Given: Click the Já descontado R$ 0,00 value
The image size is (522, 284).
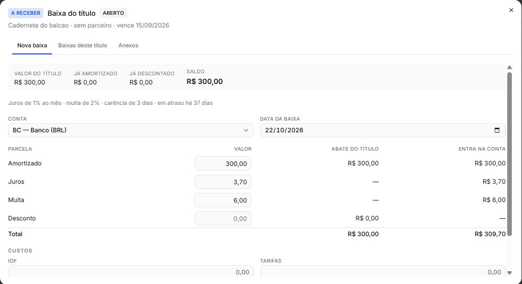Looking at the screenshot, I should 141,82.
